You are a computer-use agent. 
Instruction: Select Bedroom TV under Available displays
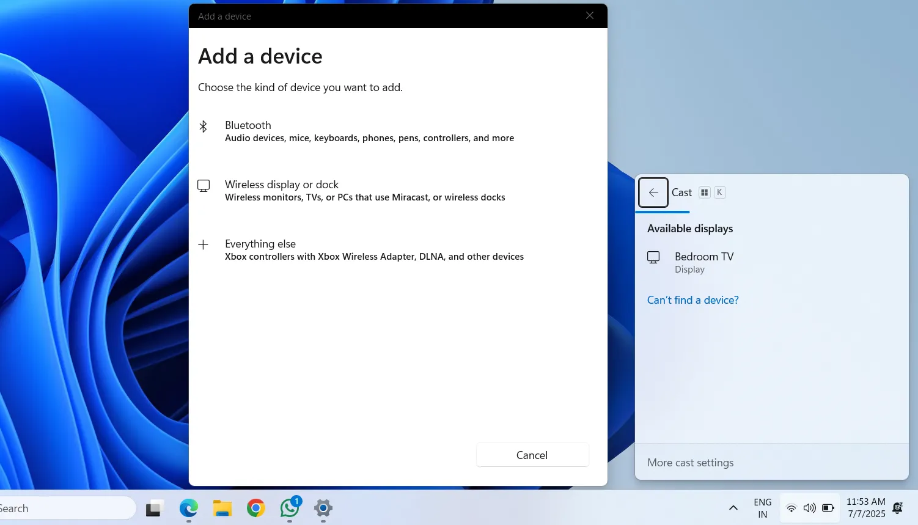click(703, 262)
